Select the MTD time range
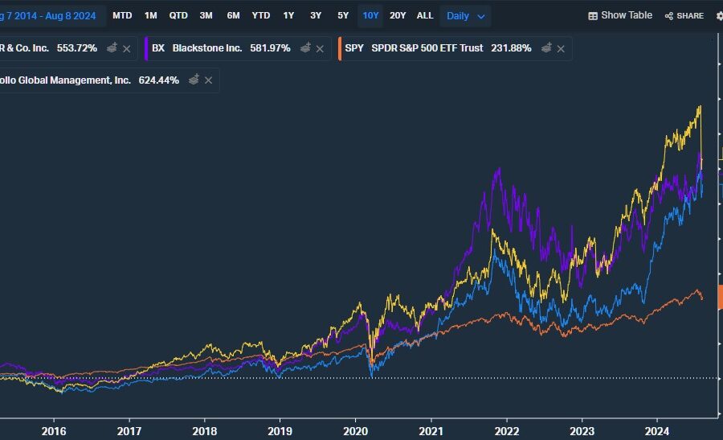The height and width of the screenshot is (440, 723). [122, 15]
